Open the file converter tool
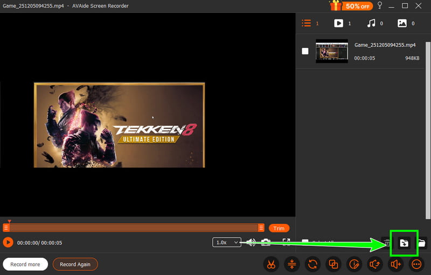 (x=312, y=264)
